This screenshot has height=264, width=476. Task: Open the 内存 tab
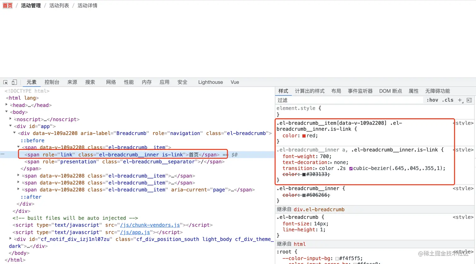pyautogui.click(x=147, y=82)
